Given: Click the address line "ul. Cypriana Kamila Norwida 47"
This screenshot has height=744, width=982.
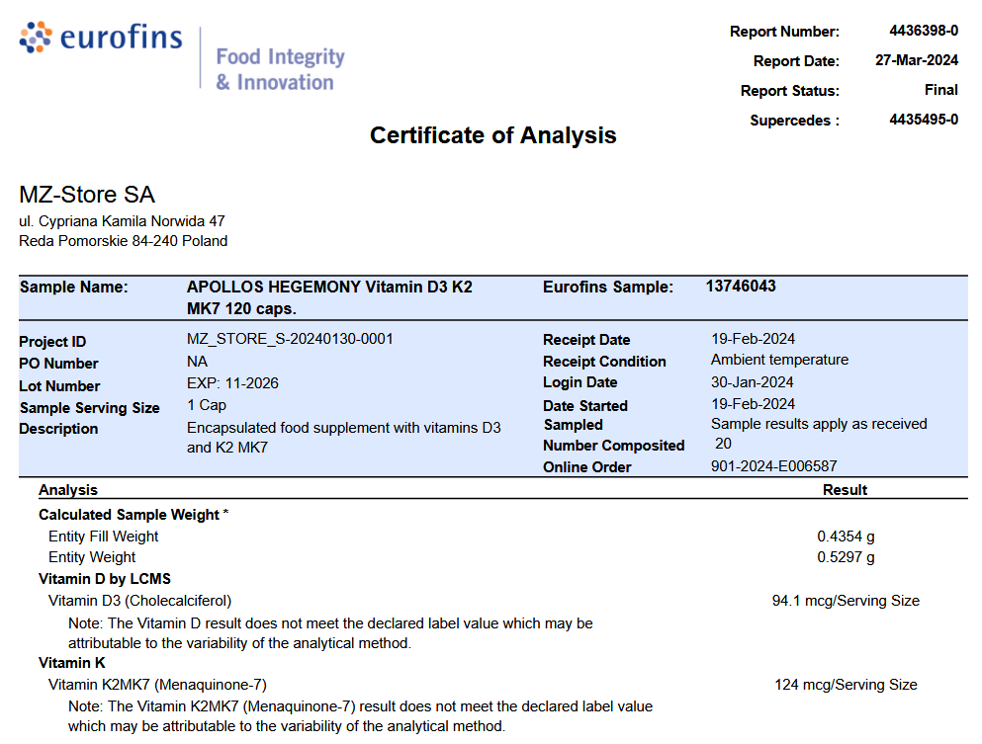Looking at the screenshot, I should 122,221.
